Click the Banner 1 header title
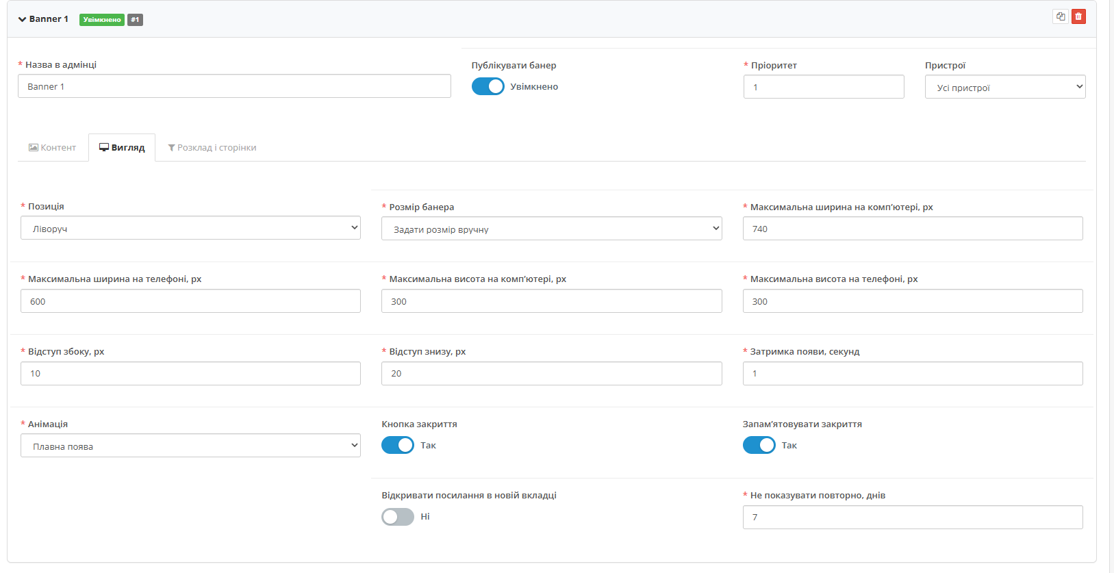 [49, 19]
